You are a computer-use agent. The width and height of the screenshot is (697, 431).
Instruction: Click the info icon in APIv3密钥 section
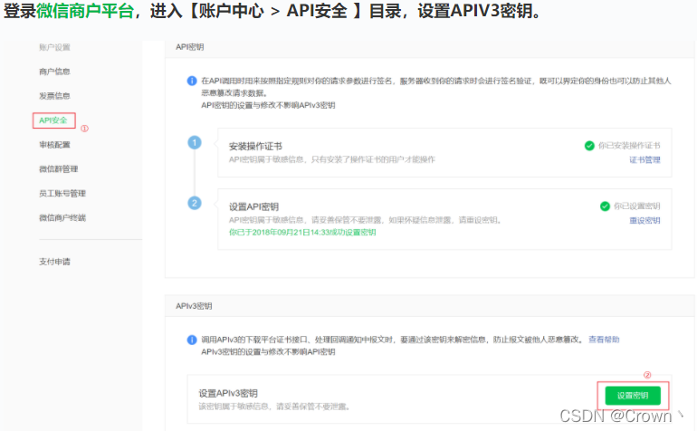point(192,340)
